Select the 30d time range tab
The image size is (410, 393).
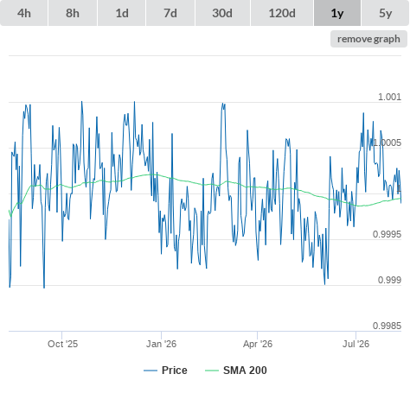click(x=222, y=13)
